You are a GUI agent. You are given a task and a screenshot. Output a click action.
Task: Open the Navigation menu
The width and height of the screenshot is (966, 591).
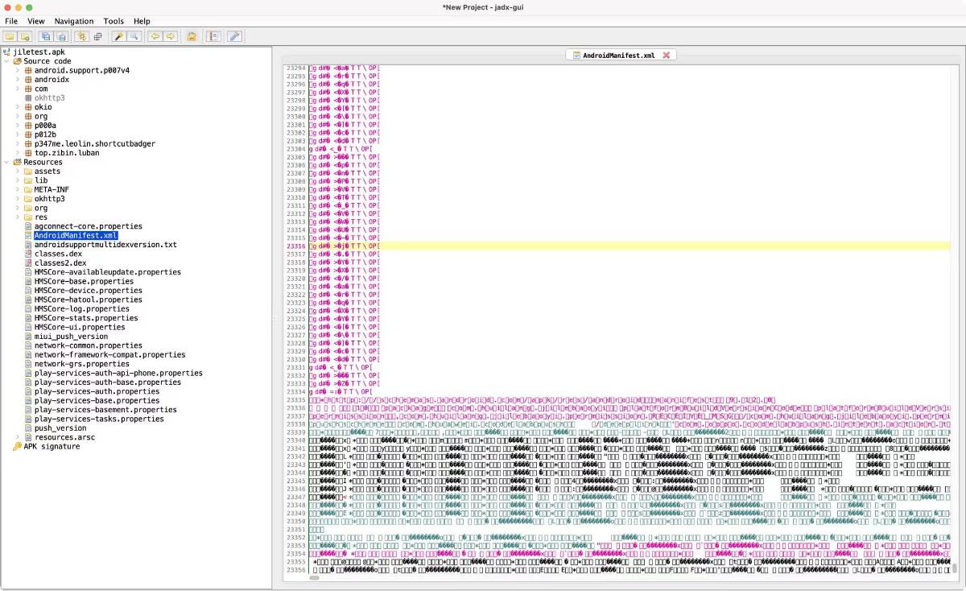[74, 21]
